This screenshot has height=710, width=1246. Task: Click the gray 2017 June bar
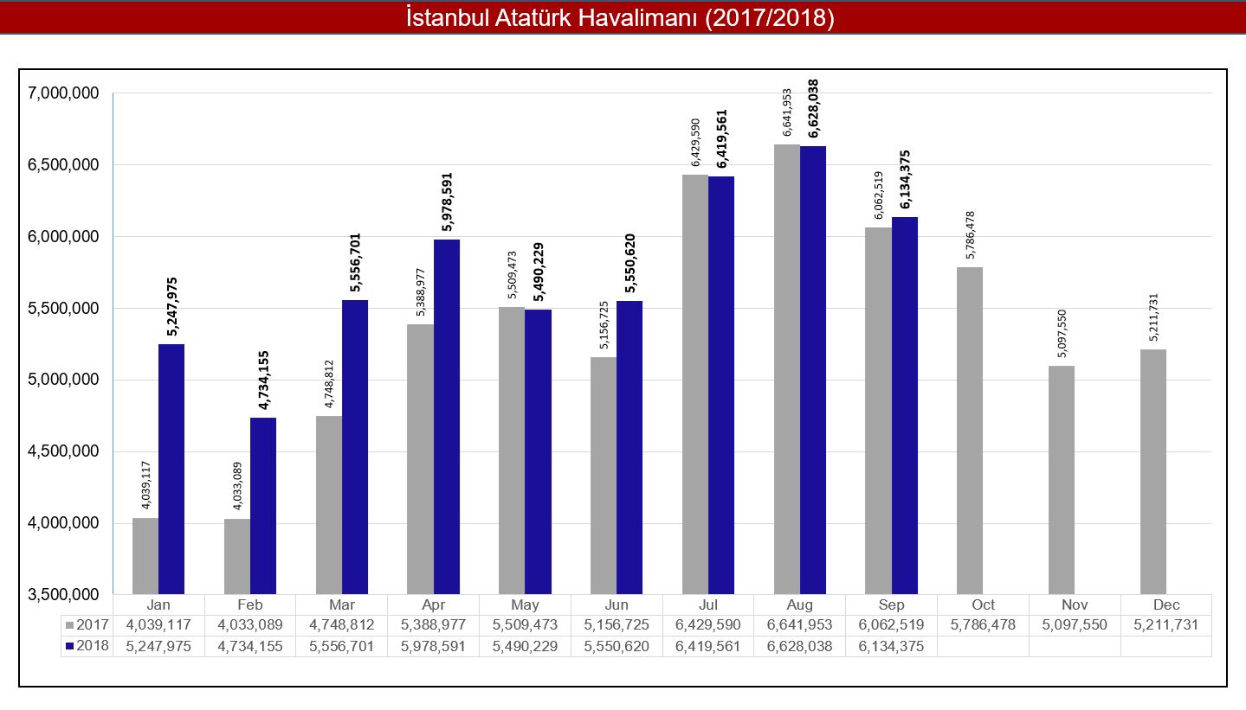pos(604,476)
